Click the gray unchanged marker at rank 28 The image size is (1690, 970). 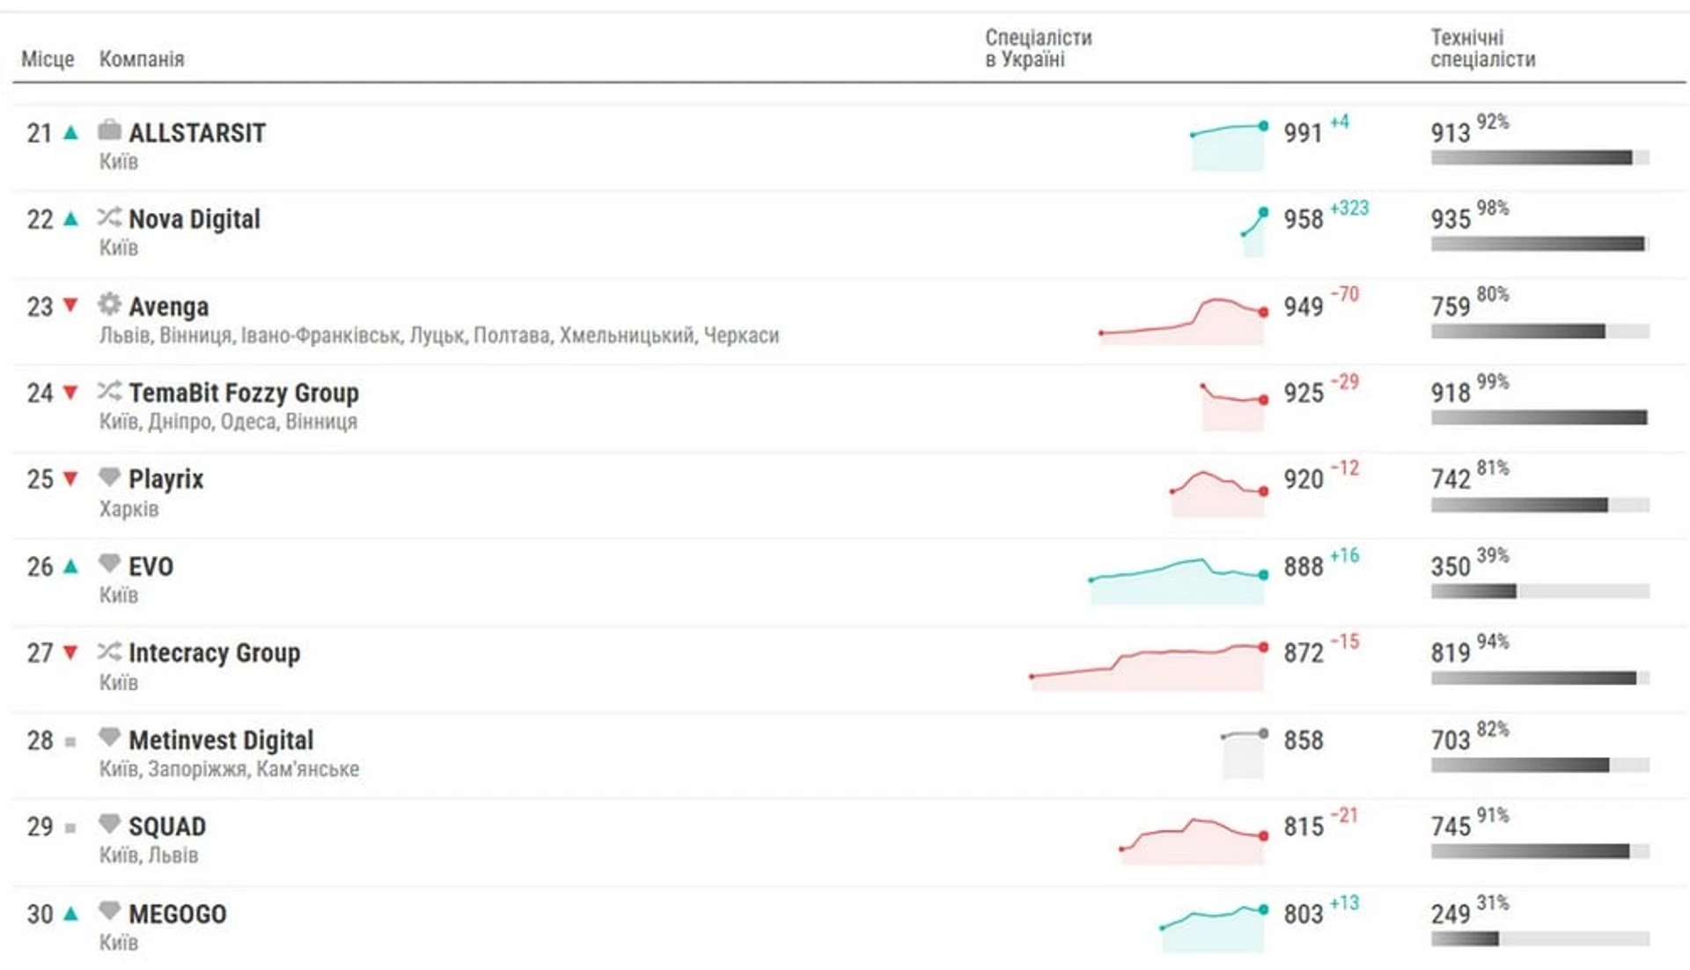(70, 741)
